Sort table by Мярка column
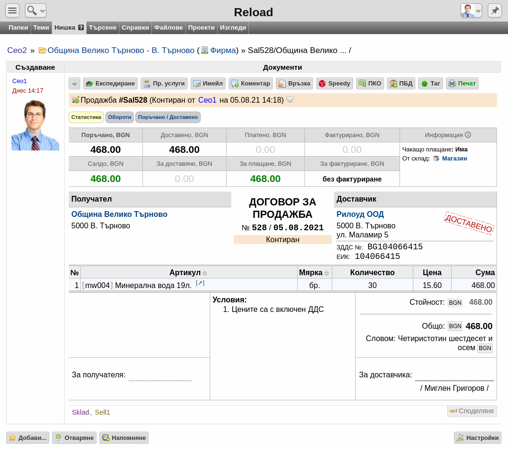 tap(314, 273)
